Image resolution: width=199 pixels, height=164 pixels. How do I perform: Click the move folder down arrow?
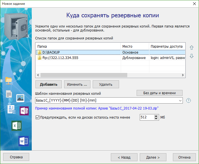pos(192,56)
